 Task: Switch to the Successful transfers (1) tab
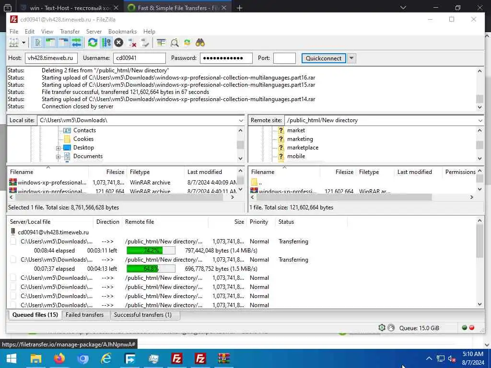point(143,315)
